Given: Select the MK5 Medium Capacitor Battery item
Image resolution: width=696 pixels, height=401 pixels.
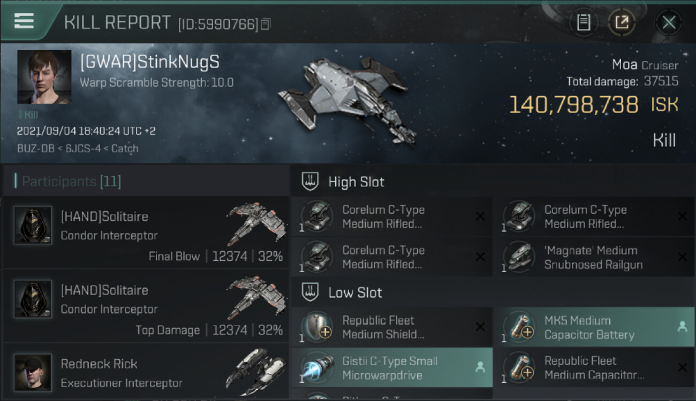Looking at the screenshot, I should (593, 327).
